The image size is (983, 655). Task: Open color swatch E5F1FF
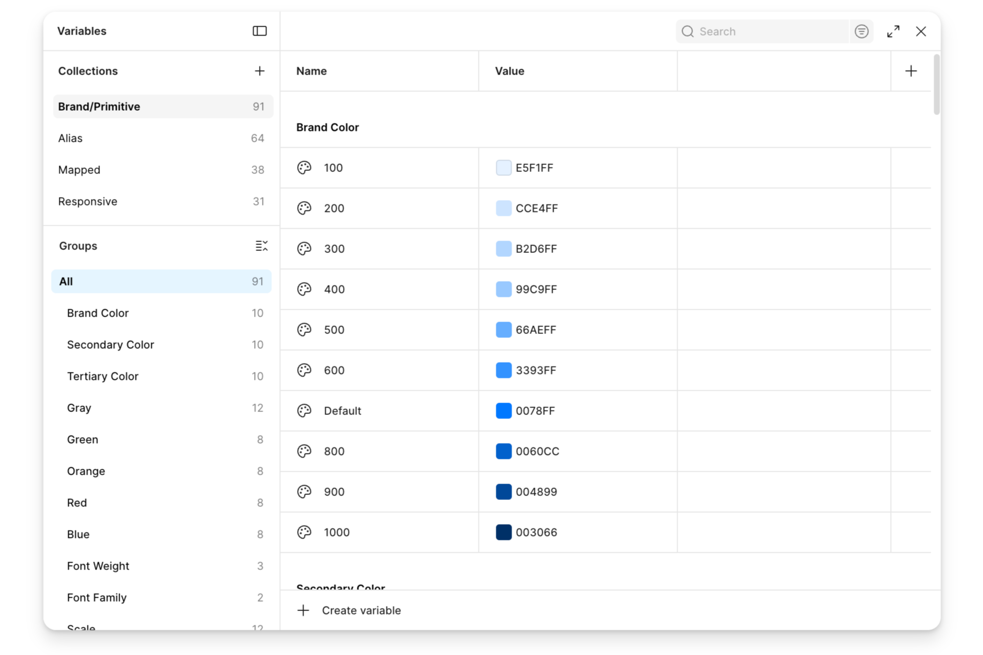click(503, 167)
